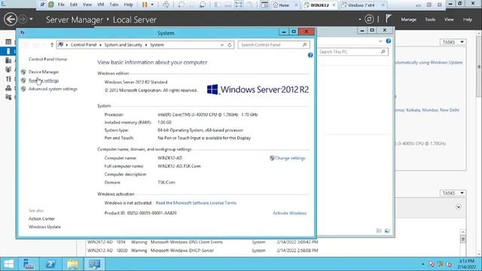Click the shield icon beside Device Manager
Screen dimensions: 482x271
coord(23,72)
